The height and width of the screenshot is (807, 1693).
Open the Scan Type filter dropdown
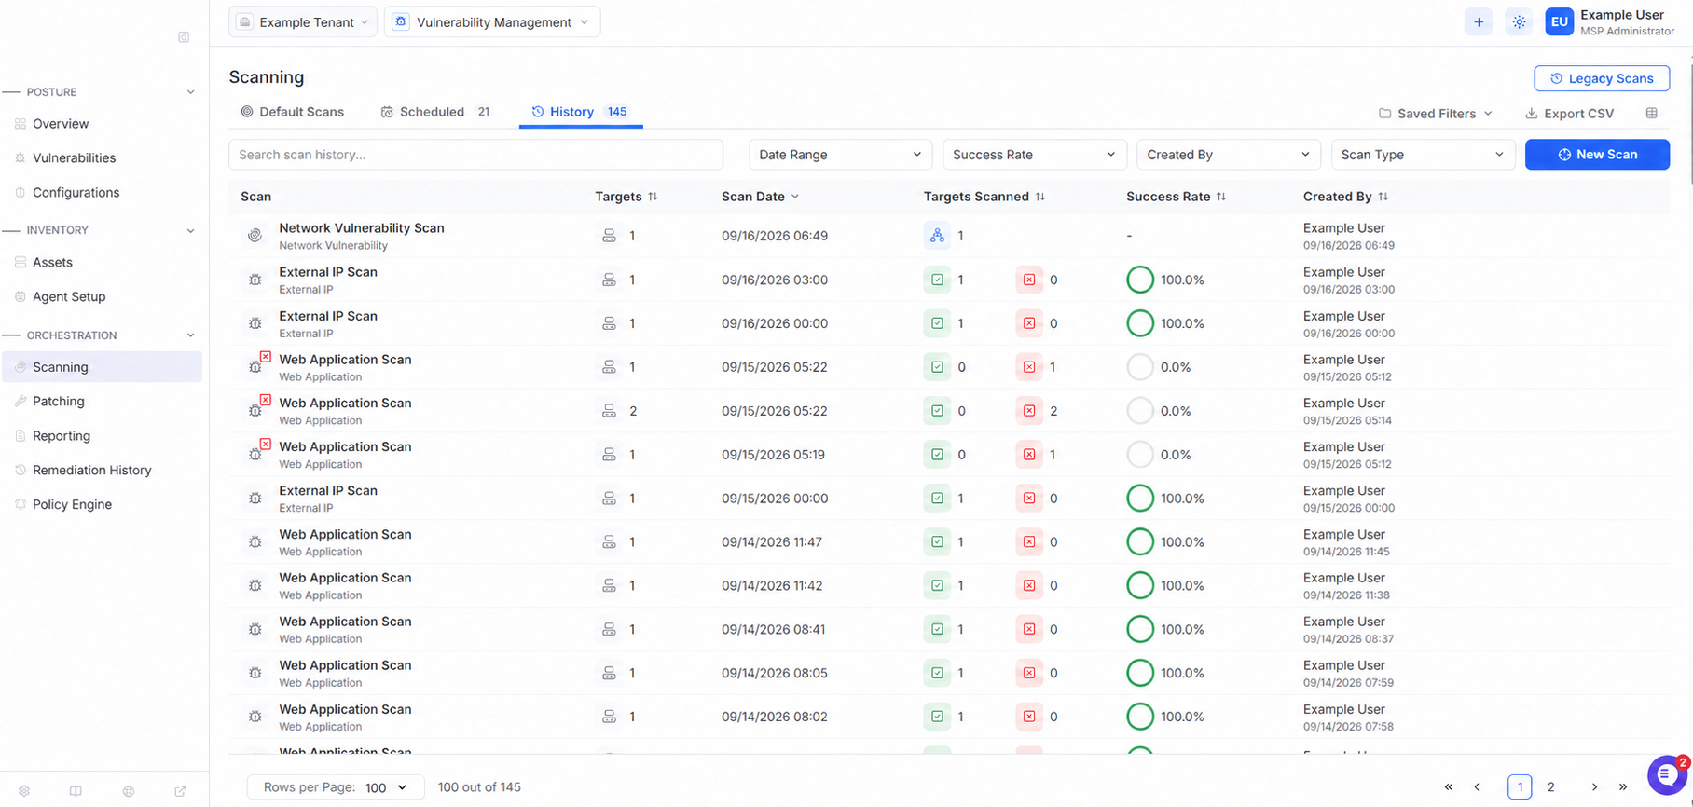[1423, 155]
